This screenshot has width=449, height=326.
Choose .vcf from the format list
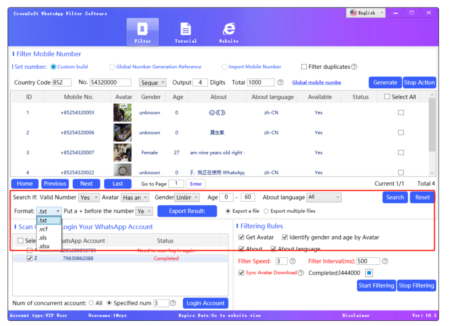[43, 229]
